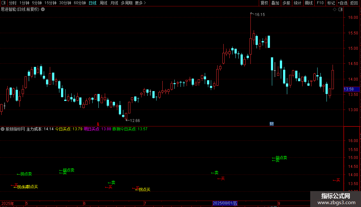Click the 12.66 low price label

tap(135, 121)
